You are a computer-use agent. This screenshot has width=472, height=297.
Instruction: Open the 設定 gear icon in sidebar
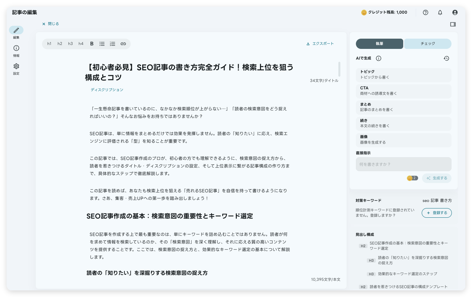[x=16, y=66]
